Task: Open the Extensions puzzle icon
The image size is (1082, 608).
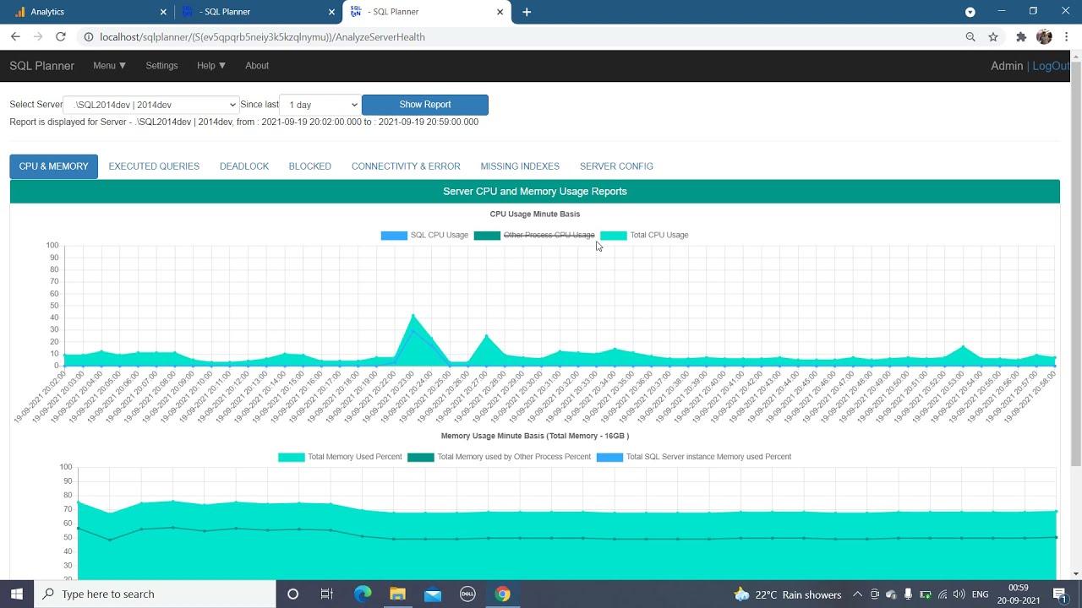Action: coord(1021,37)
